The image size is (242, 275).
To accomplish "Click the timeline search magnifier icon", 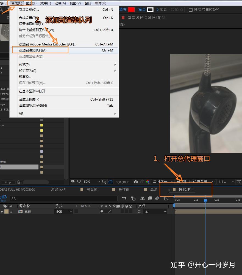I will tap(14, 198).
